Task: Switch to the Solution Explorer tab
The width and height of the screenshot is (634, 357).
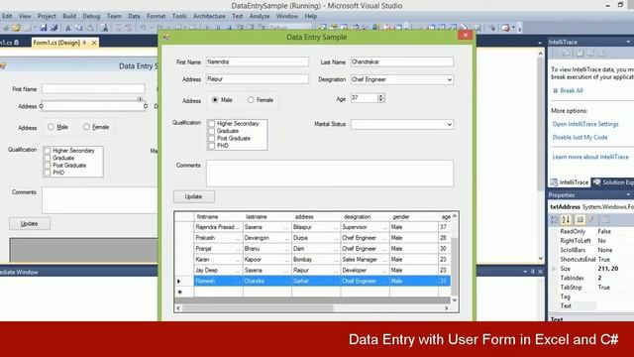Action: (x=613, y=182)
